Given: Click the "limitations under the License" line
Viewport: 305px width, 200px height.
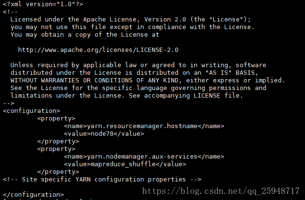Looking at the screenshot, I should (126, 95).
